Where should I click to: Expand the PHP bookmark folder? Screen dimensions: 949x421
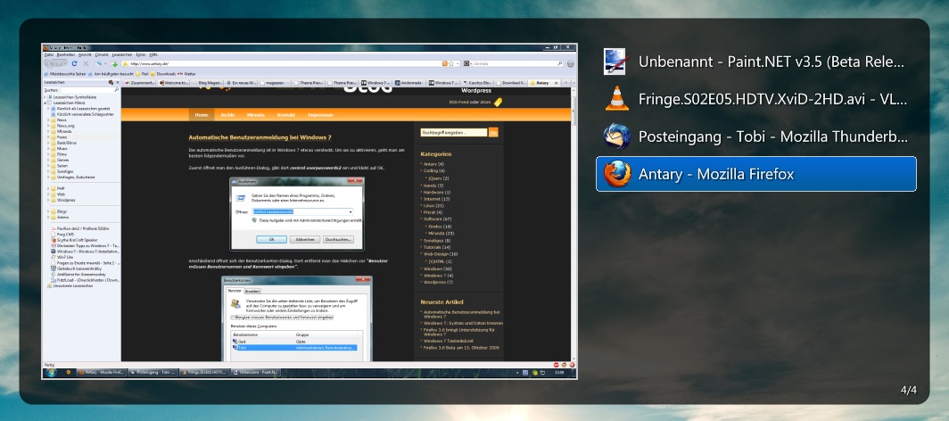click(48, 189)
